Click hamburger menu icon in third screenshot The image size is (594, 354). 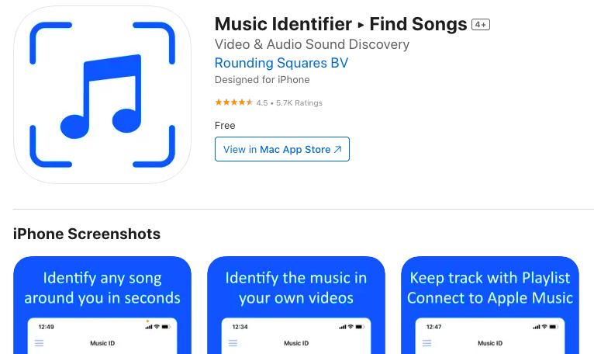[427, 343]
